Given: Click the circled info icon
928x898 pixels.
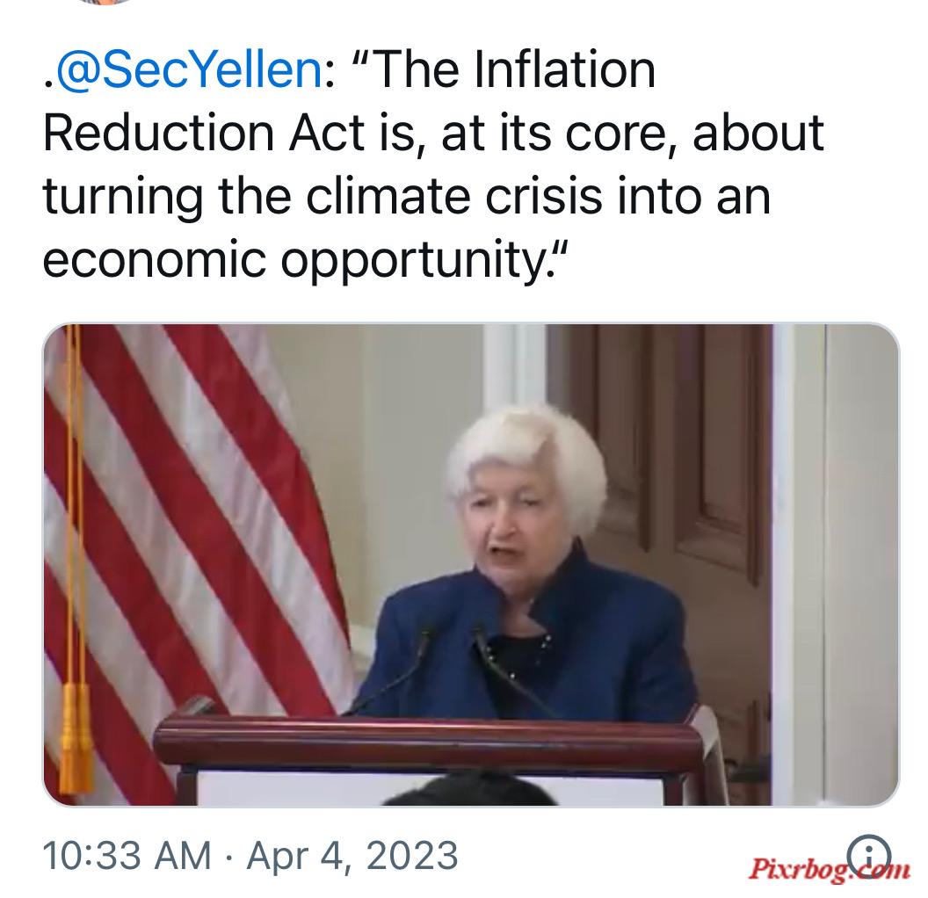Looking at the screenshot, I should click(x=868, y=856).
